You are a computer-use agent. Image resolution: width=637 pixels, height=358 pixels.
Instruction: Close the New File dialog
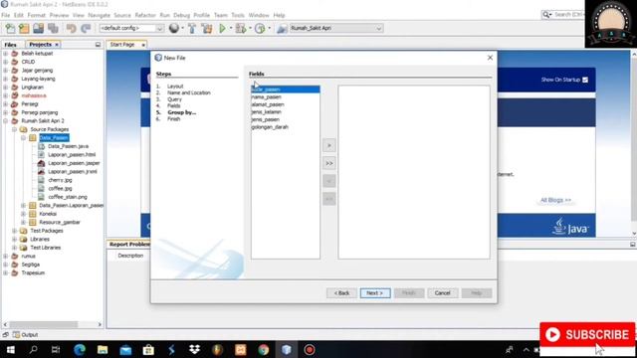point(490,58)
